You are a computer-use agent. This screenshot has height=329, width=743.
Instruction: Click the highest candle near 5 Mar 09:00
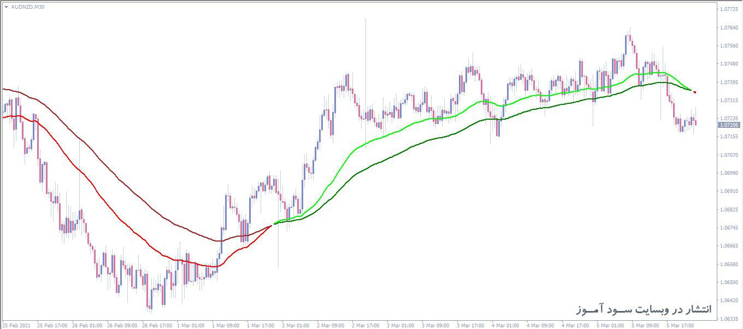(x=629, y=37)
